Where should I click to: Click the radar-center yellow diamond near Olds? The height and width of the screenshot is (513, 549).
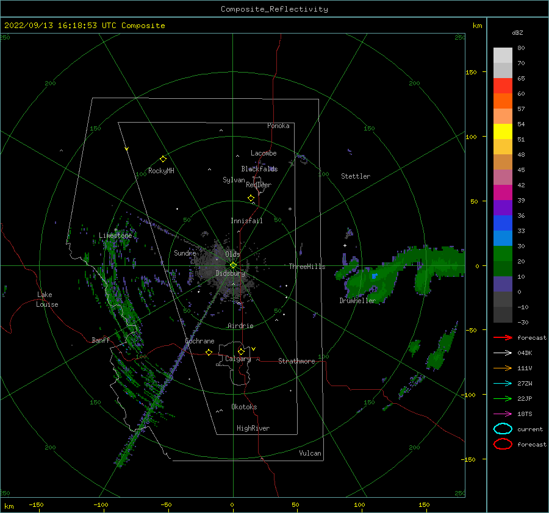click(x=233, y=265)
